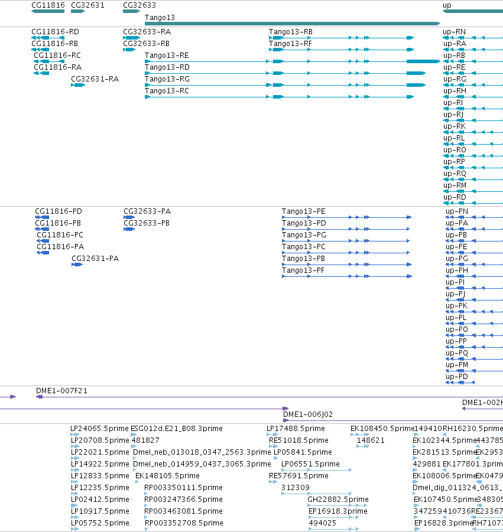
Task: Click EST LP24065.5prime
Action: [x=99, y=429]
